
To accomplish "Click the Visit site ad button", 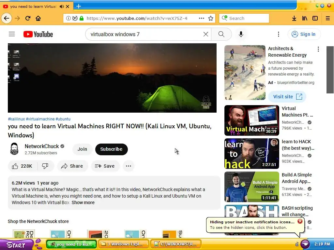I will (x=287, y=97).
